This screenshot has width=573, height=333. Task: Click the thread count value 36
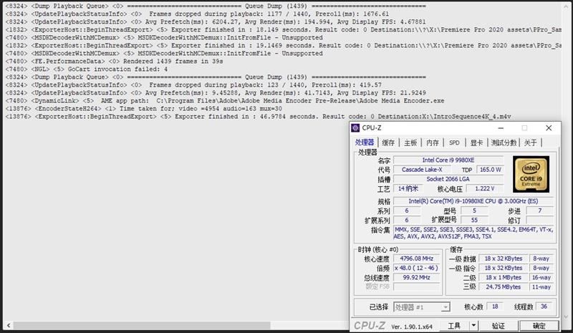pos(544,307)
